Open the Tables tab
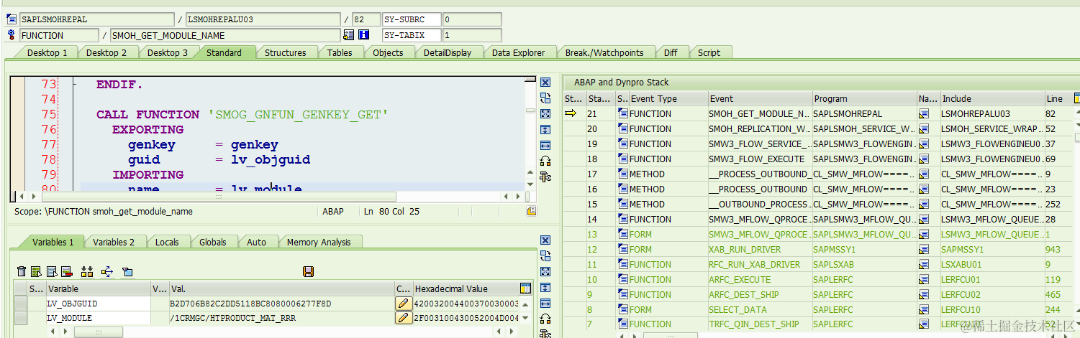Image resolution: width=1080 pixels, height=338 pixels. point(340,52)
